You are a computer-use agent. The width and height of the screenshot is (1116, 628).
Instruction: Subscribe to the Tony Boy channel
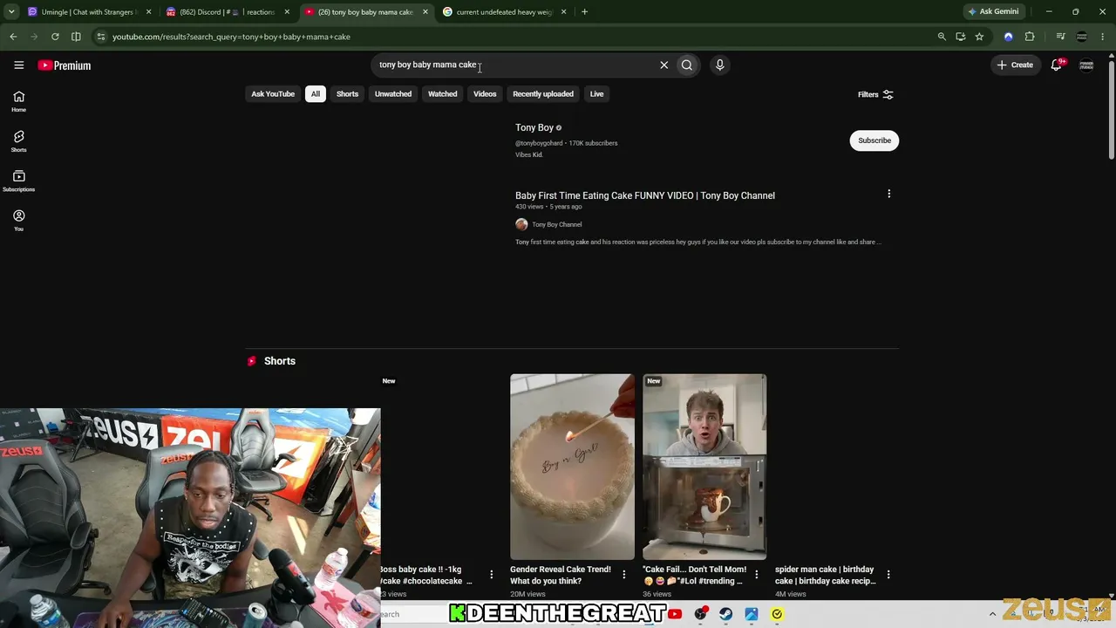point(874,140)
